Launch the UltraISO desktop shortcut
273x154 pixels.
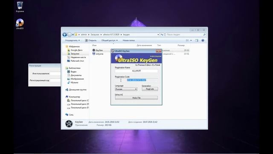pos(20,24)
